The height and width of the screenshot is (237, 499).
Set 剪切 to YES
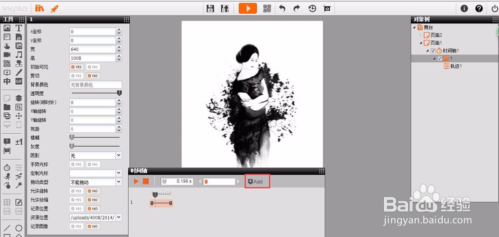pyautogui.click(x=77, y=76)
